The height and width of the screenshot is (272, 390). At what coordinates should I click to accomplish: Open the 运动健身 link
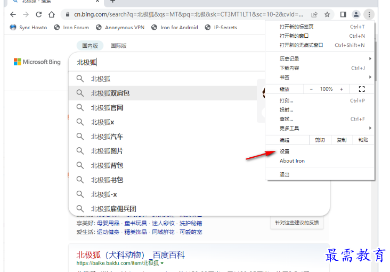coord(108,232)
